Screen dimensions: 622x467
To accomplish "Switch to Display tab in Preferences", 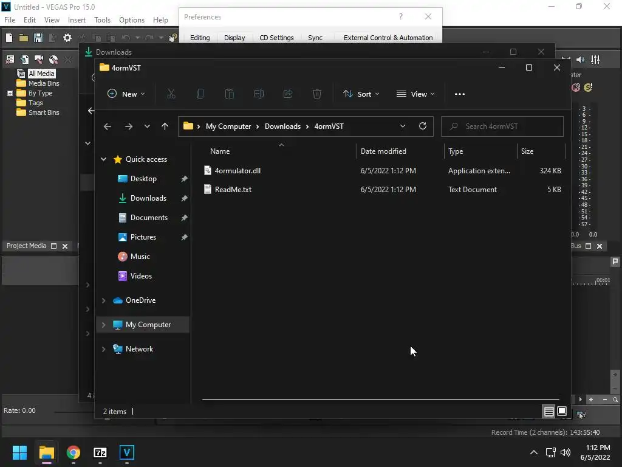I will click(234, 38).
